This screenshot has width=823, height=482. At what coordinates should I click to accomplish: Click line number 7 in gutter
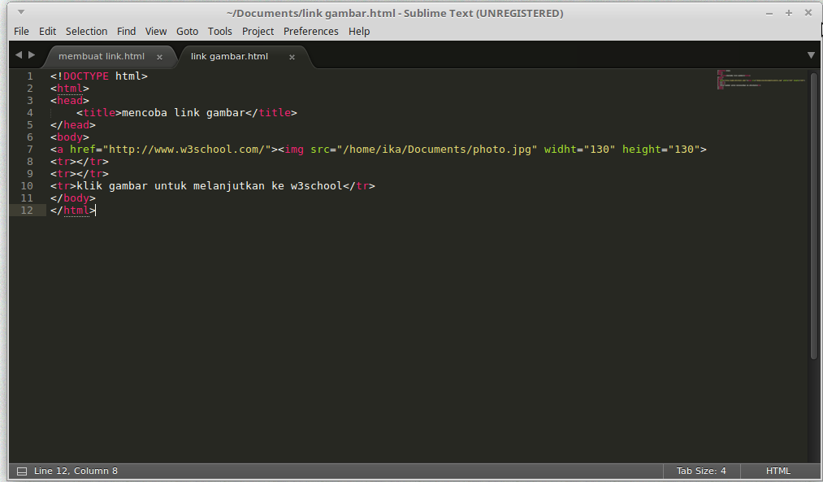click(x=30, y=149)
